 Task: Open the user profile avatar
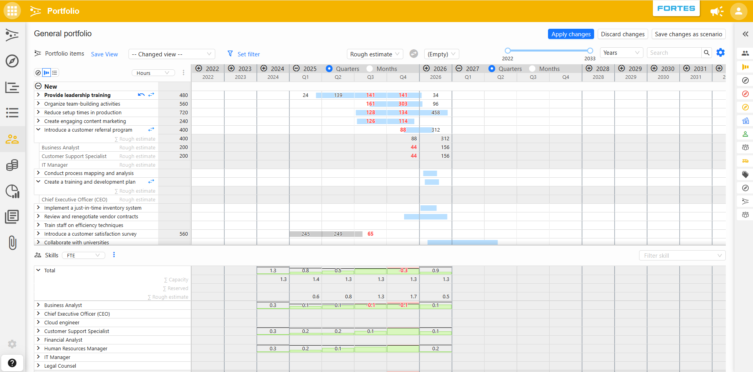click(739, 11)
